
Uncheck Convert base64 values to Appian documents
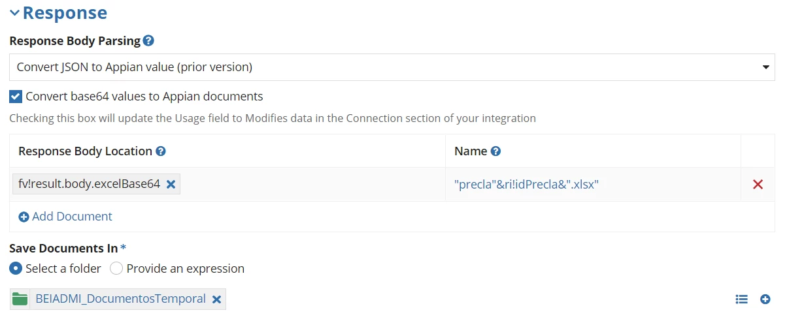(16, 97)
